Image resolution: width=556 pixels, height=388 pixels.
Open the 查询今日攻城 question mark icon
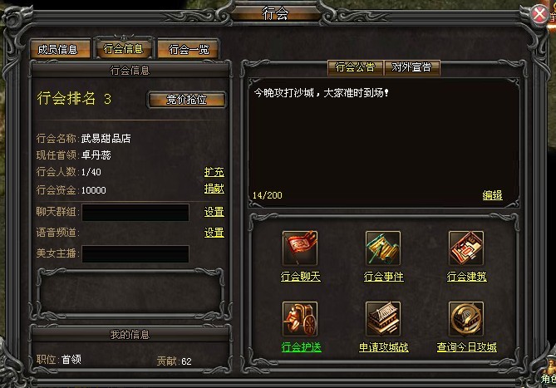click(x=466, y=319)
